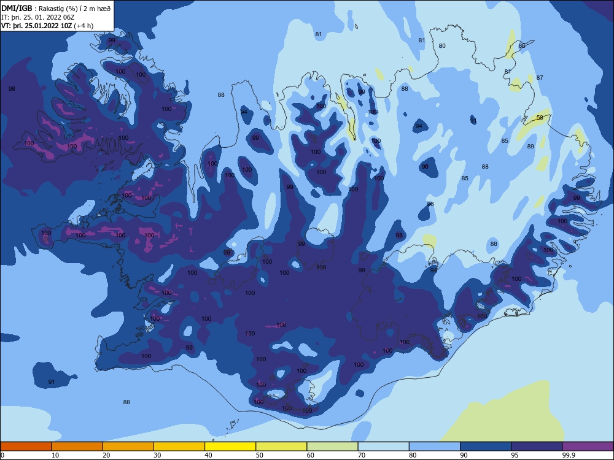Image resolution: width=614 pixels, height=460 pixels.
Task: Pick the 60–70 light green legend swatch
Action: pos(332,447)
